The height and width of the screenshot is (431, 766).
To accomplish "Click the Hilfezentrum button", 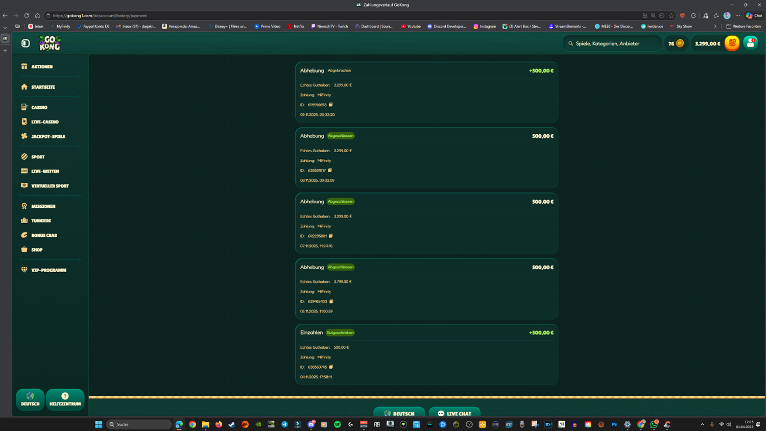I will (x=65, y=399).
